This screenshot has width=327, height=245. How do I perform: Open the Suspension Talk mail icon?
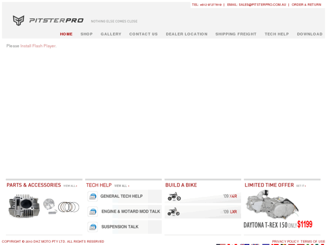(93, 227)
